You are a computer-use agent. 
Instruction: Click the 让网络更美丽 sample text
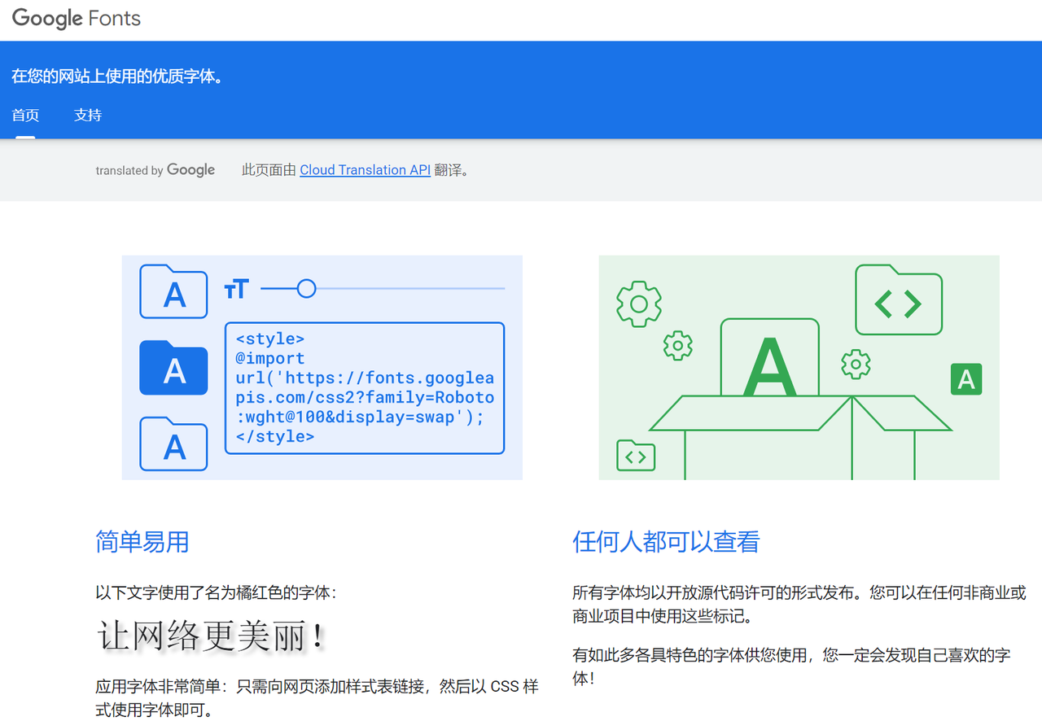212,636
